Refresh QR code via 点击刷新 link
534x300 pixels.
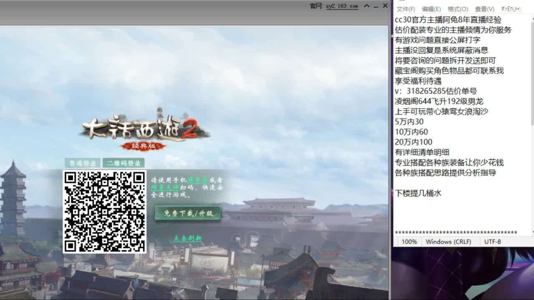(187, 238)
